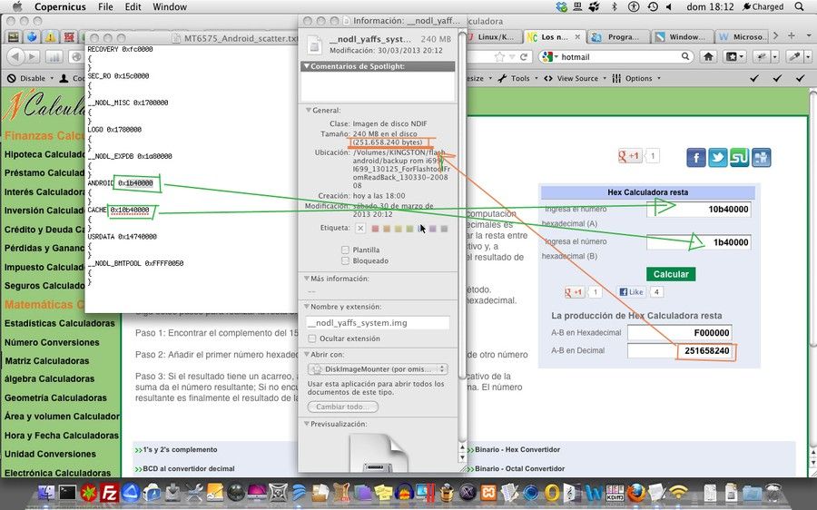Click hexadecimal (B) input field 1b40000
The height and width of the screenshot is (510, 817).
coord(699,242)
